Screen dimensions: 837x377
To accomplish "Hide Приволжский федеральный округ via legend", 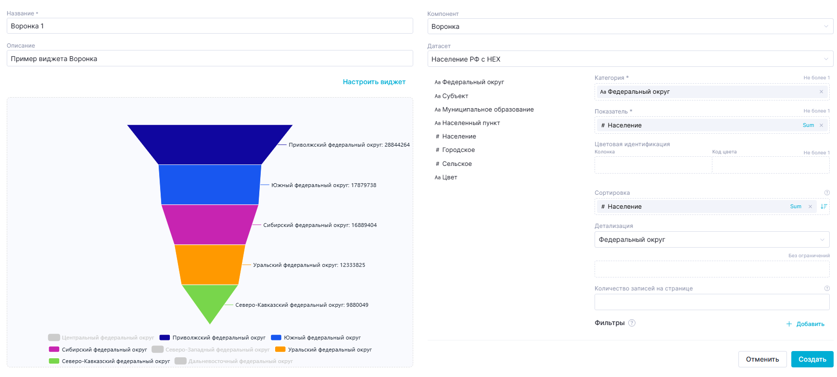I will pyautogui.click(x=213, y=338).
